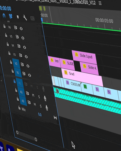121x151 pixels.
Task: Open Timeline Display Settings wrench
Action: tap(25, 18)
